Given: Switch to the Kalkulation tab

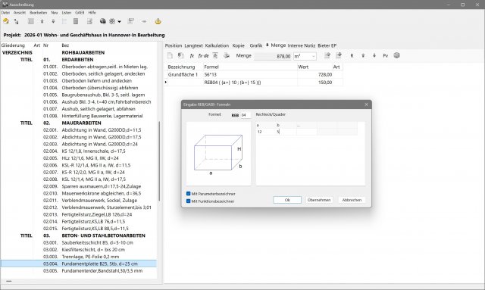Looking at the screenshot, I should tap(217, 45).
